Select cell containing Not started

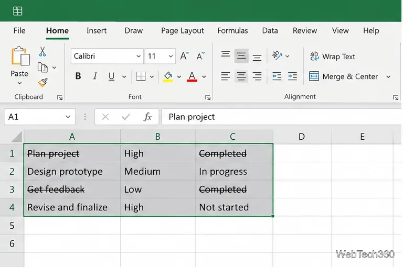[234, 207]
